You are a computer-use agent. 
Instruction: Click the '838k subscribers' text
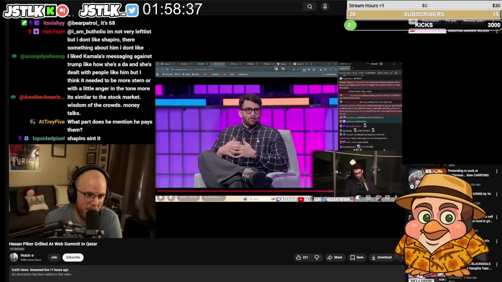tap(31, 260)
